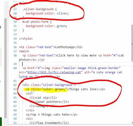Click line number 27 in the gutter
The height and width of the screenshot is (126, 133).
click(x=15, y=9)
